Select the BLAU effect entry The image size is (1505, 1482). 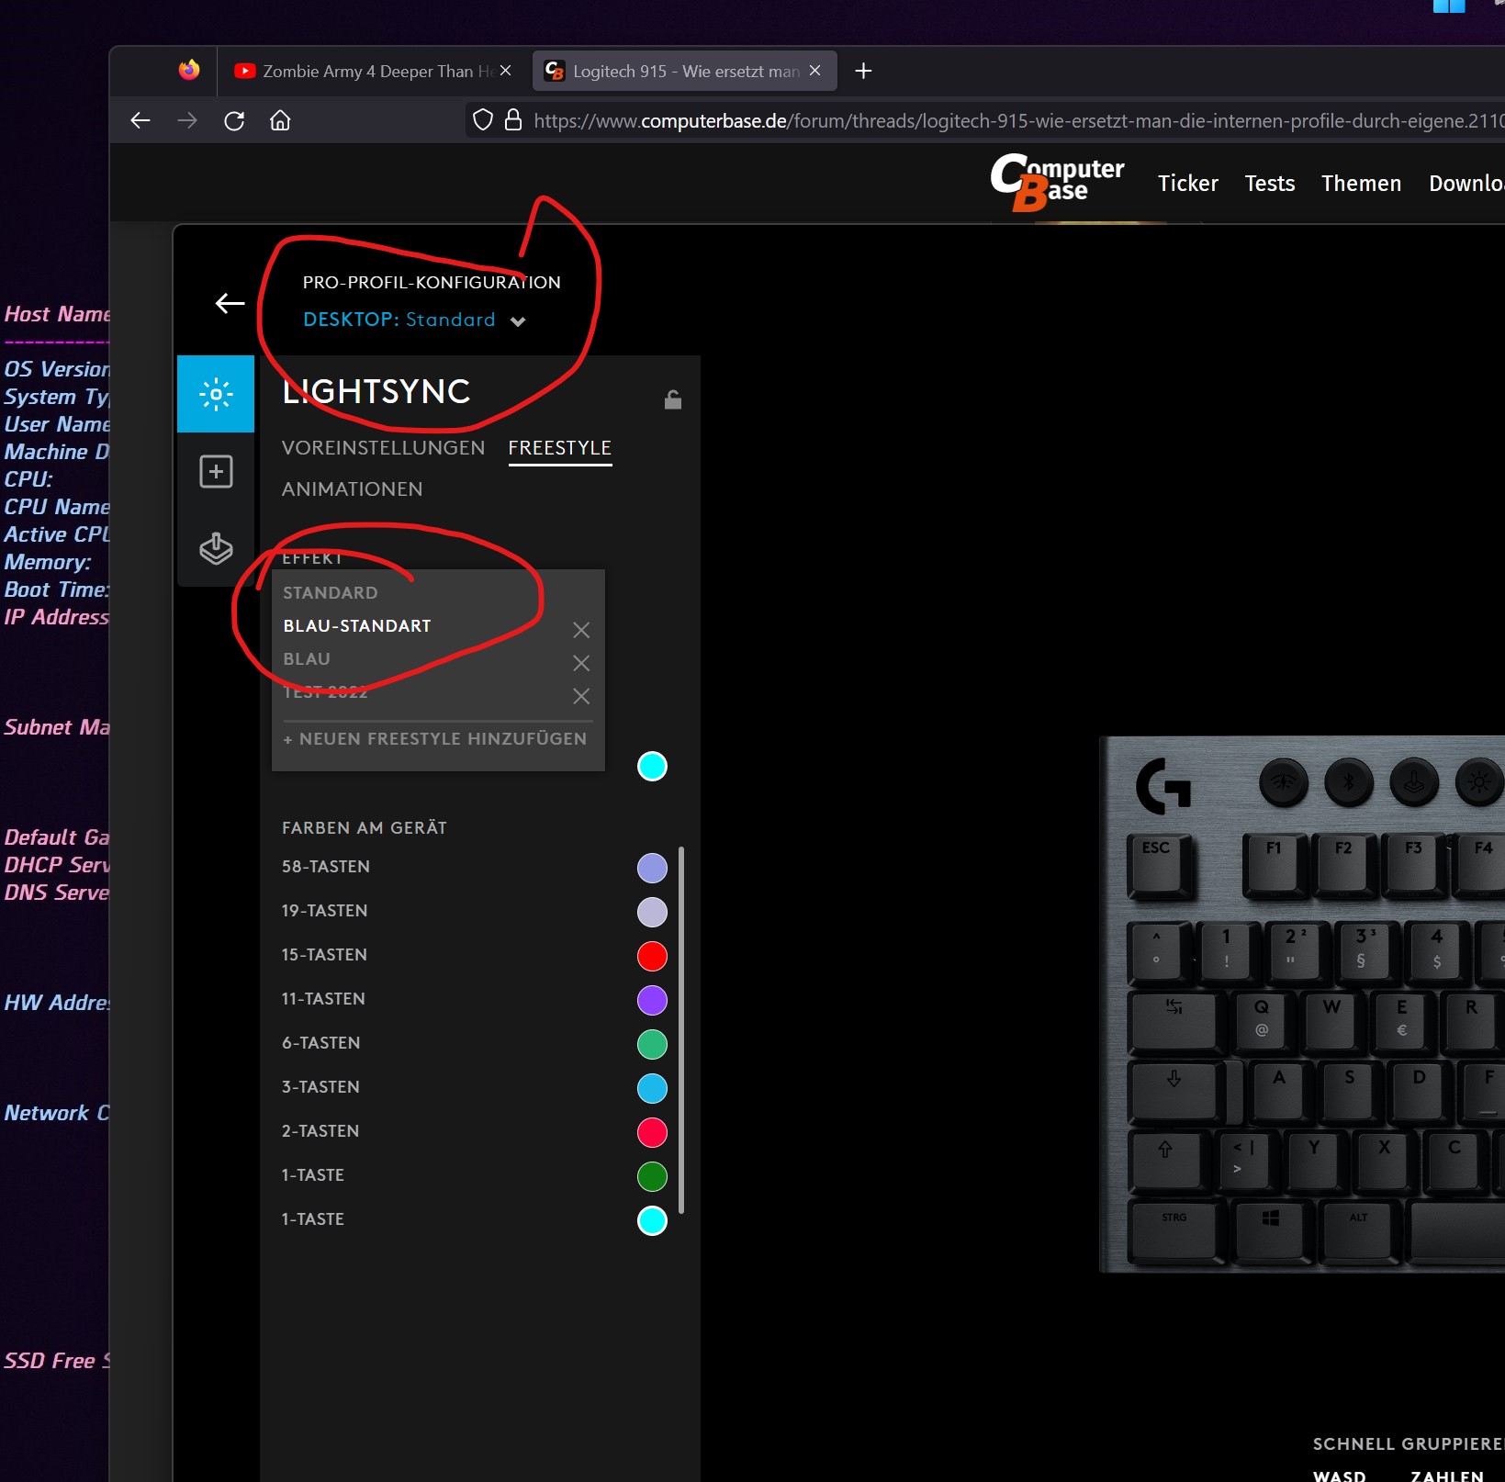coord(307,659)
